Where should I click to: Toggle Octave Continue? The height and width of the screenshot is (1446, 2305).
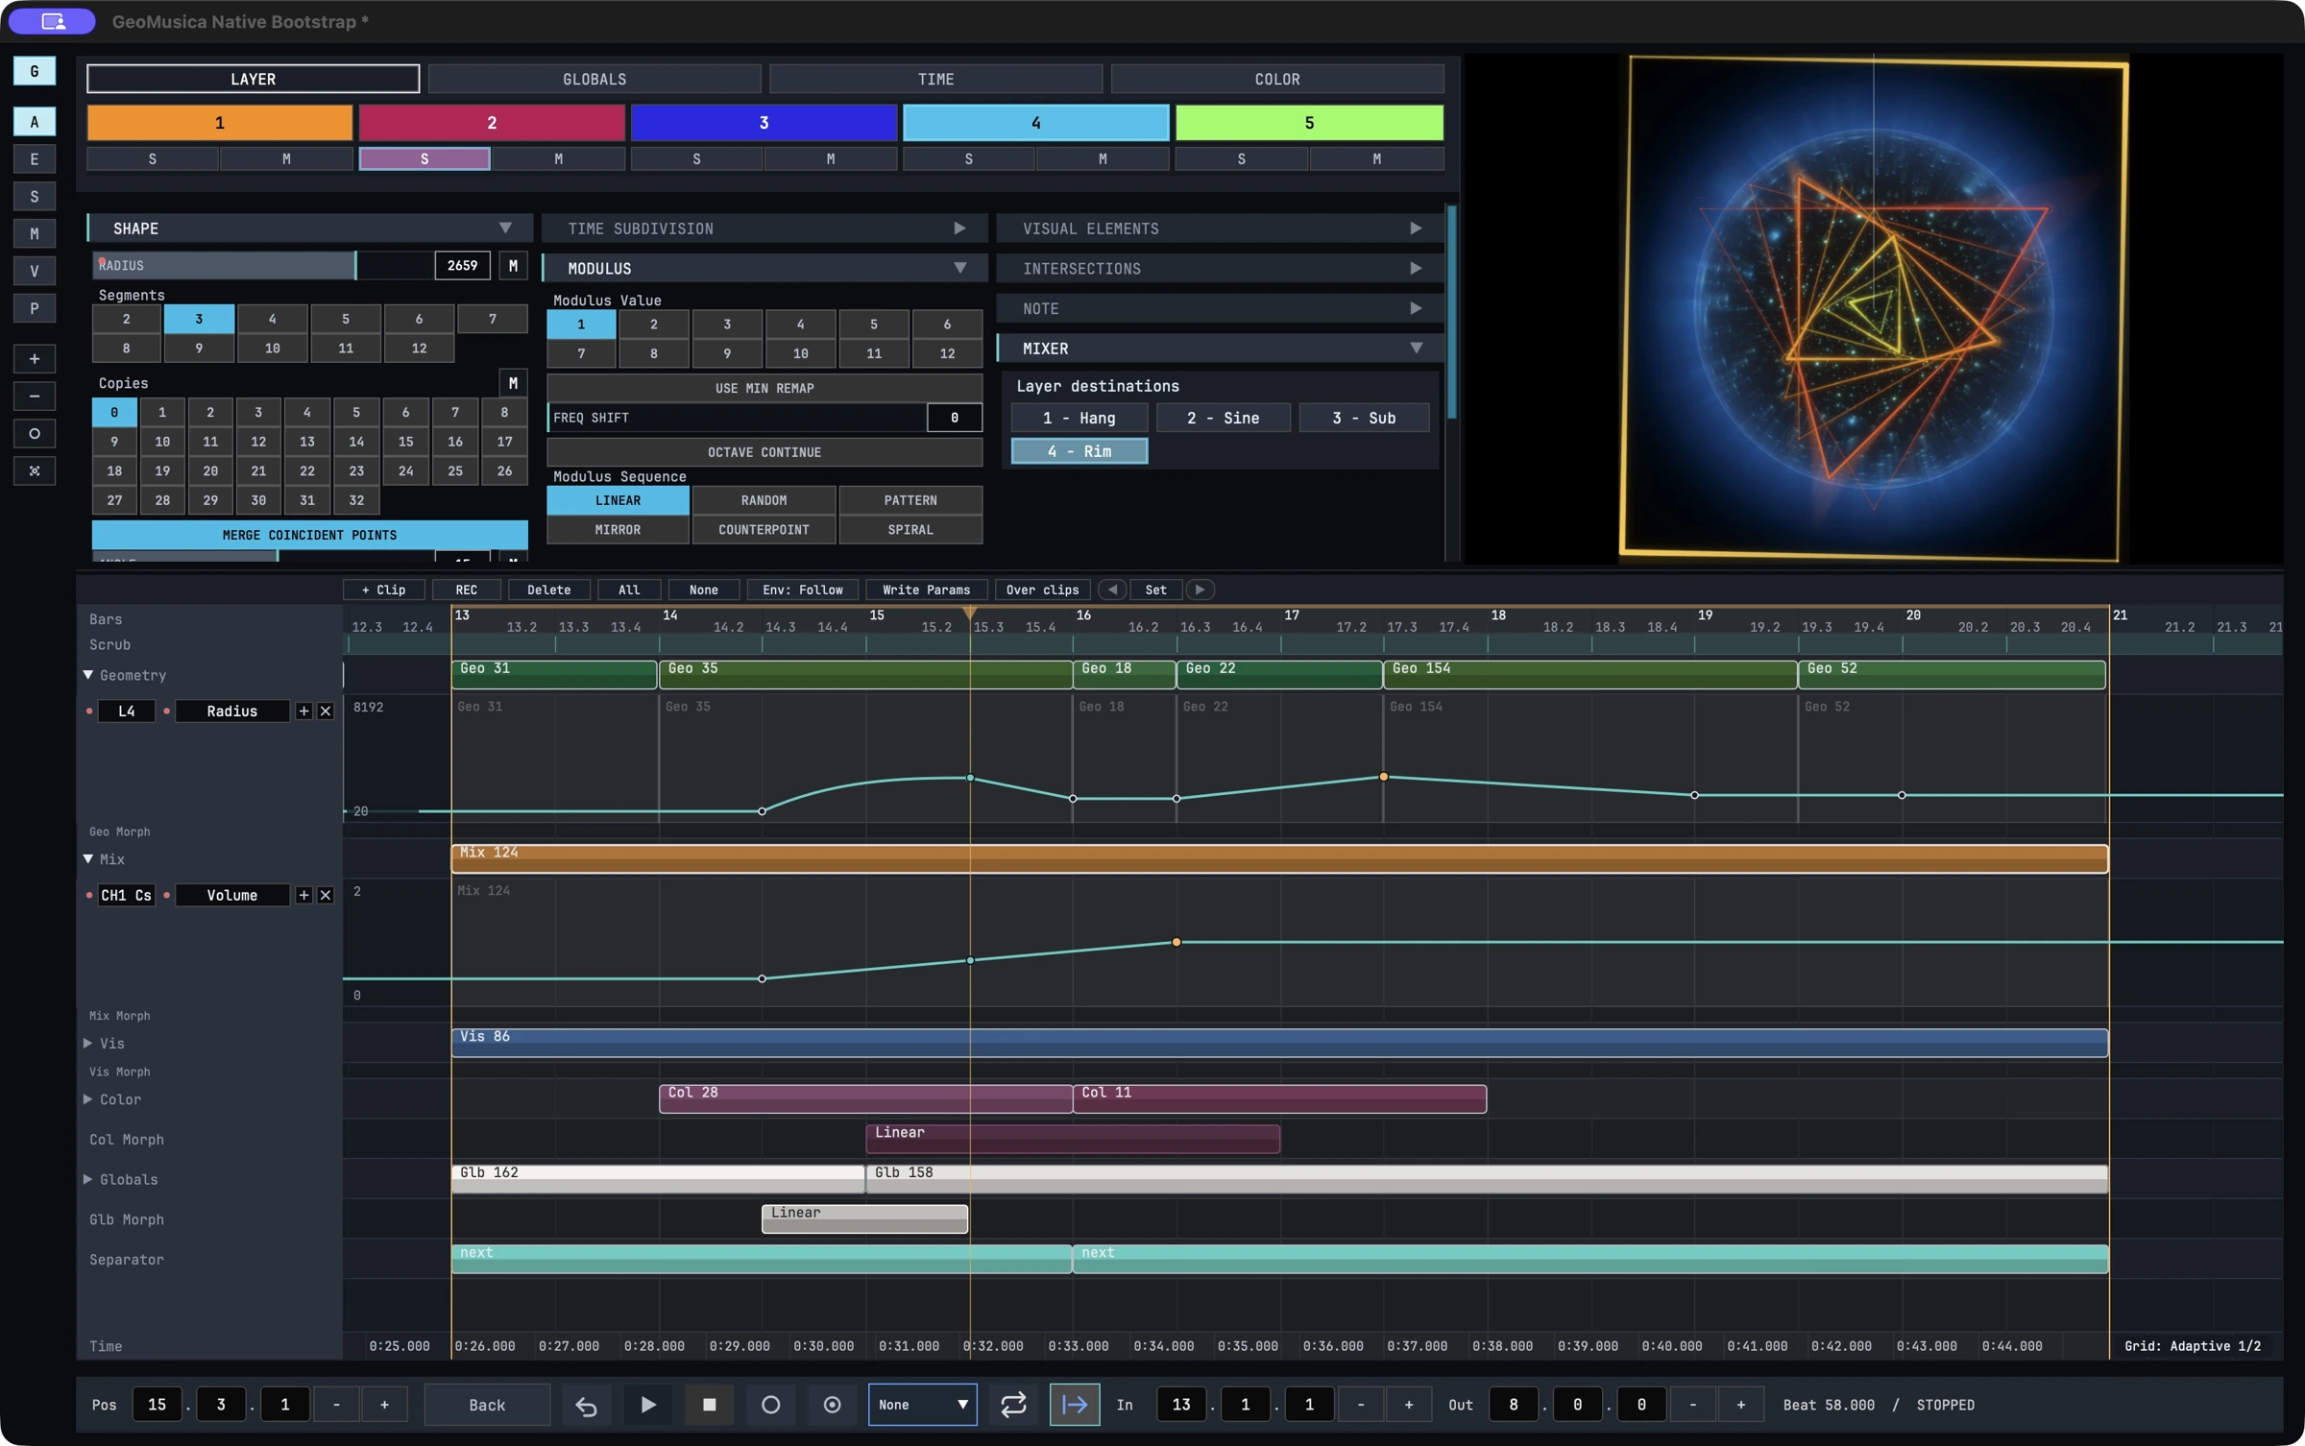764,452
